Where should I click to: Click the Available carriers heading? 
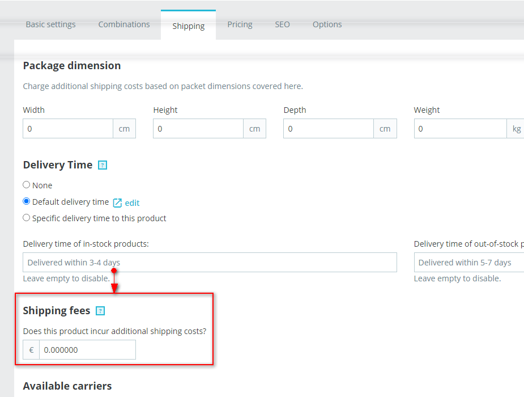tap(67, 386)
